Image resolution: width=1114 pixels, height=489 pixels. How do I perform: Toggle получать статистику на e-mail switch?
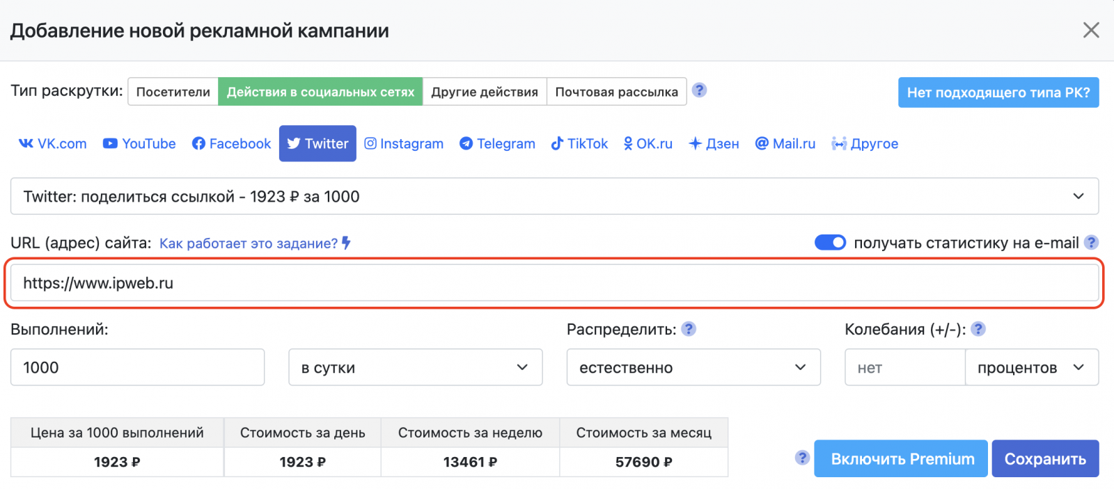(830, 243)
